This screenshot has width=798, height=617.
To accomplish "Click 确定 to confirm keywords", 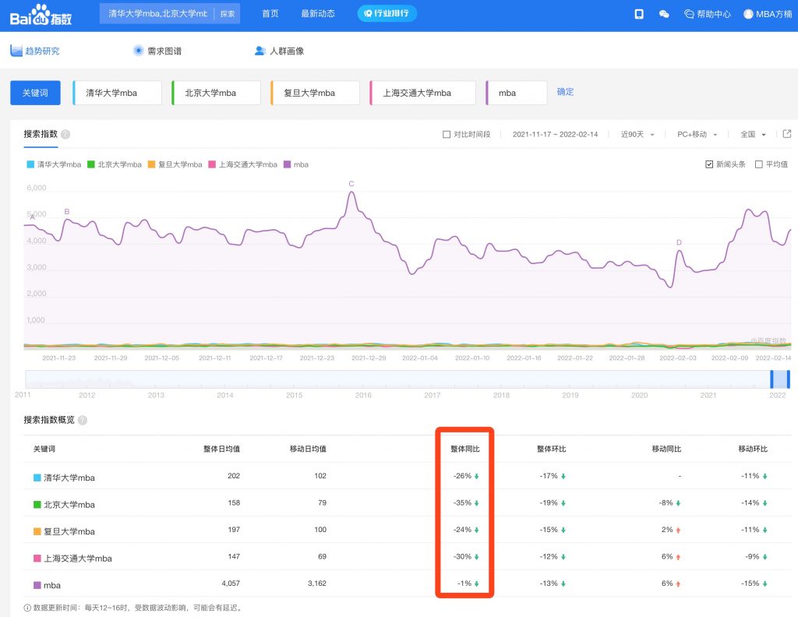I will 565,92.
